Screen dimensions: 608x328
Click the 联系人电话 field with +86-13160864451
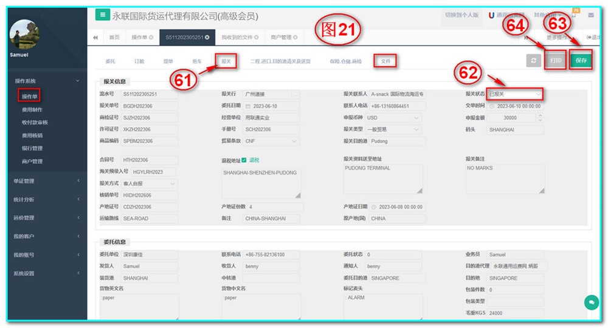coord(397,106)
